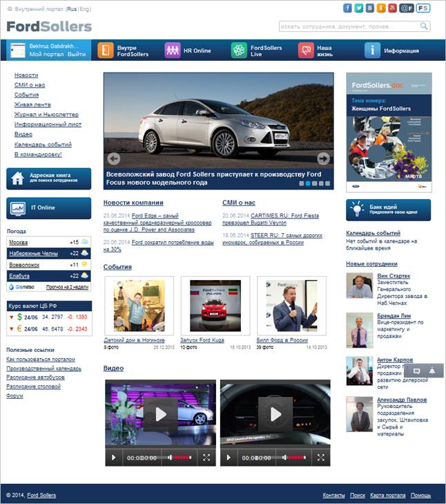Show next slide with right arrow
The image size is (446, 504).
pyautogui.click(x=323, y=158)
